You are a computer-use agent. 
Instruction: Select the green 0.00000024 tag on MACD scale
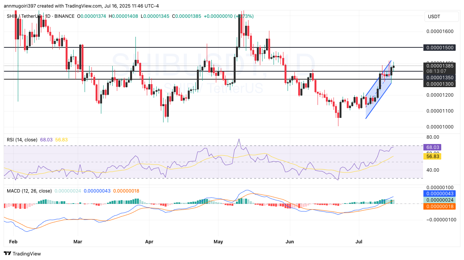[440, 200]
